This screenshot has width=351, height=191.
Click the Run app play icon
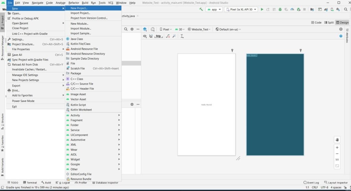[x=262, y=9]
